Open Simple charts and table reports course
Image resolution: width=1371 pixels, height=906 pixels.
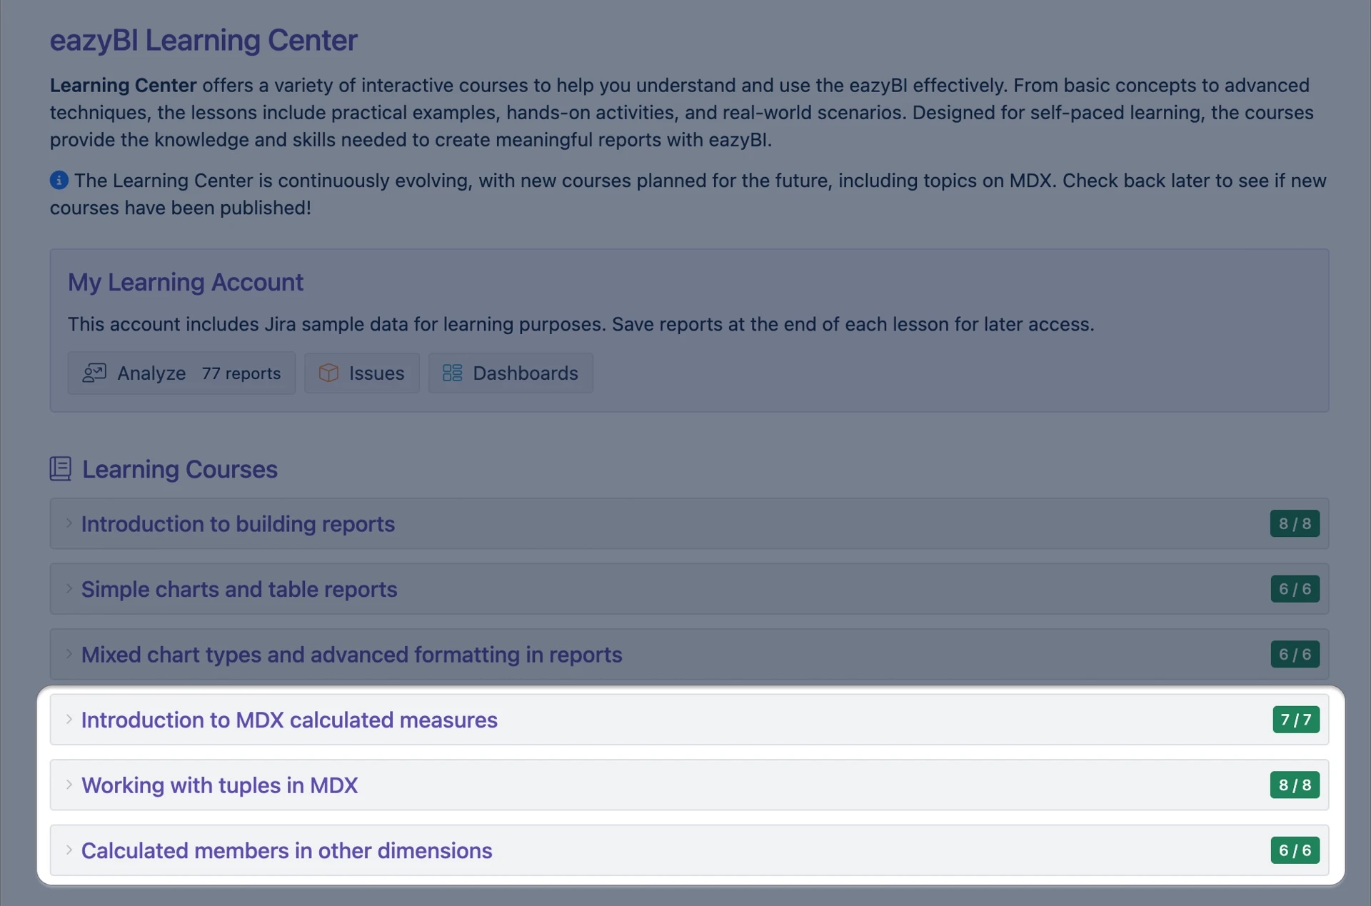tap(239, 590)
